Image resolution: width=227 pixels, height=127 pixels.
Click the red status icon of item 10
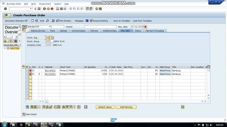click(30, 71)
